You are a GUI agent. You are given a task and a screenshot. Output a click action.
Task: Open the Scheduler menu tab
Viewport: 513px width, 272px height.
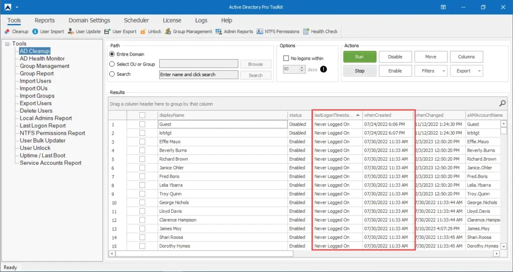(136, 21)
